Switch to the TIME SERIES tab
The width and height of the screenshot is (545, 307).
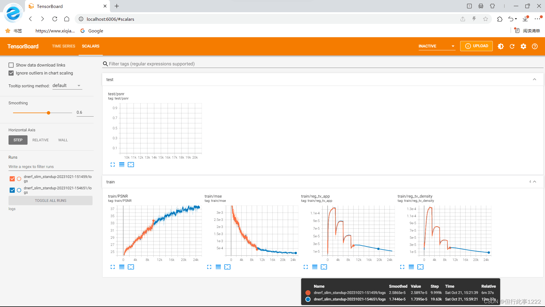[x=64, y=46]
